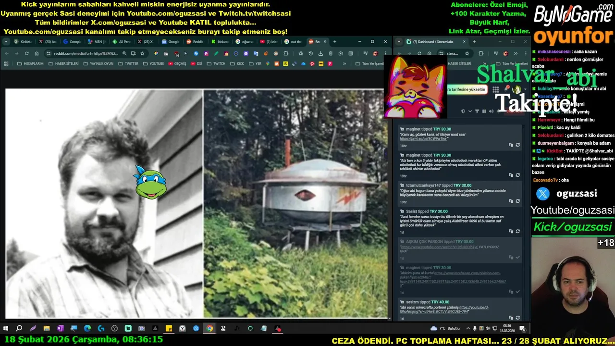The image size is (615, 346).
Task: Open HESAPLARIM bookmarks folder
Action: pyautogui.click(x=30, y=63)
